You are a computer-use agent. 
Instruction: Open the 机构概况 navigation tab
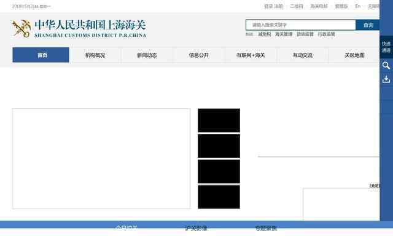[95, 55]
